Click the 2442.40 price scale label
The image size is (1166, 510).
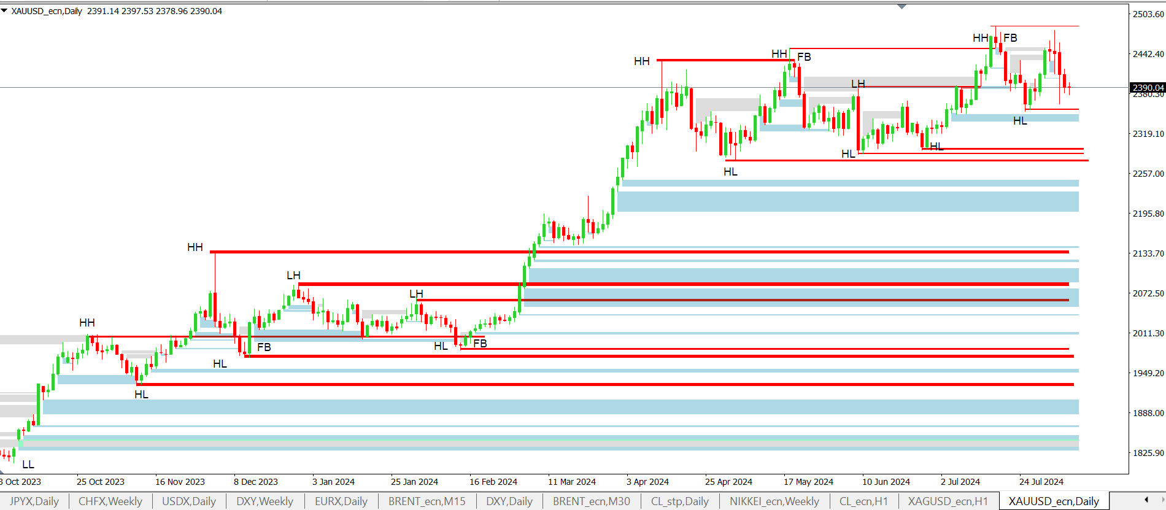tap(1148, 54)
